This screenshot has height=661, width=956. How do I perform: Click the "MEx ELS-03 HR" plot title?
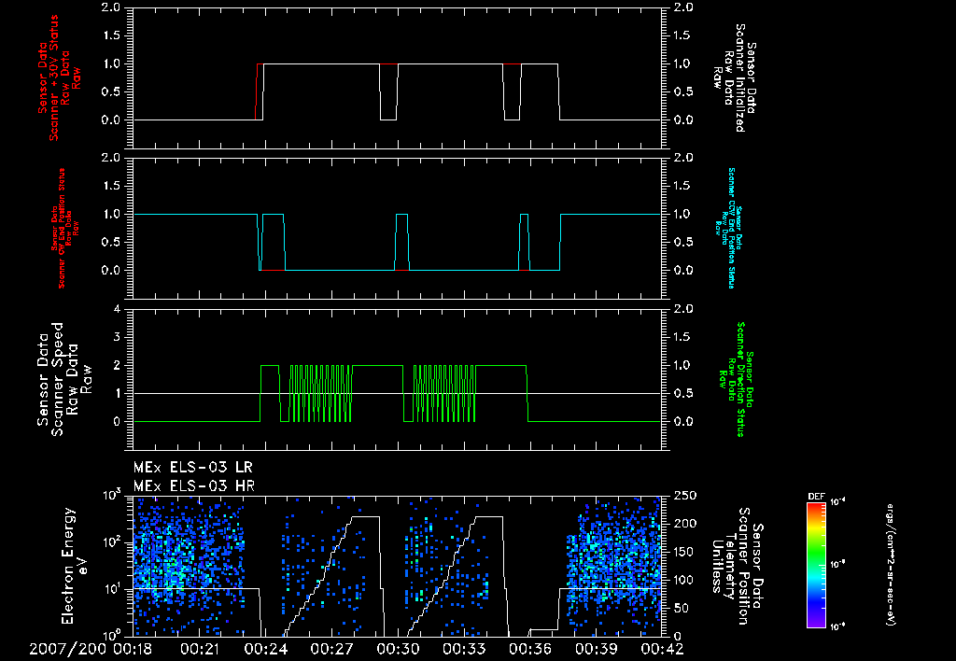(194, 486)
